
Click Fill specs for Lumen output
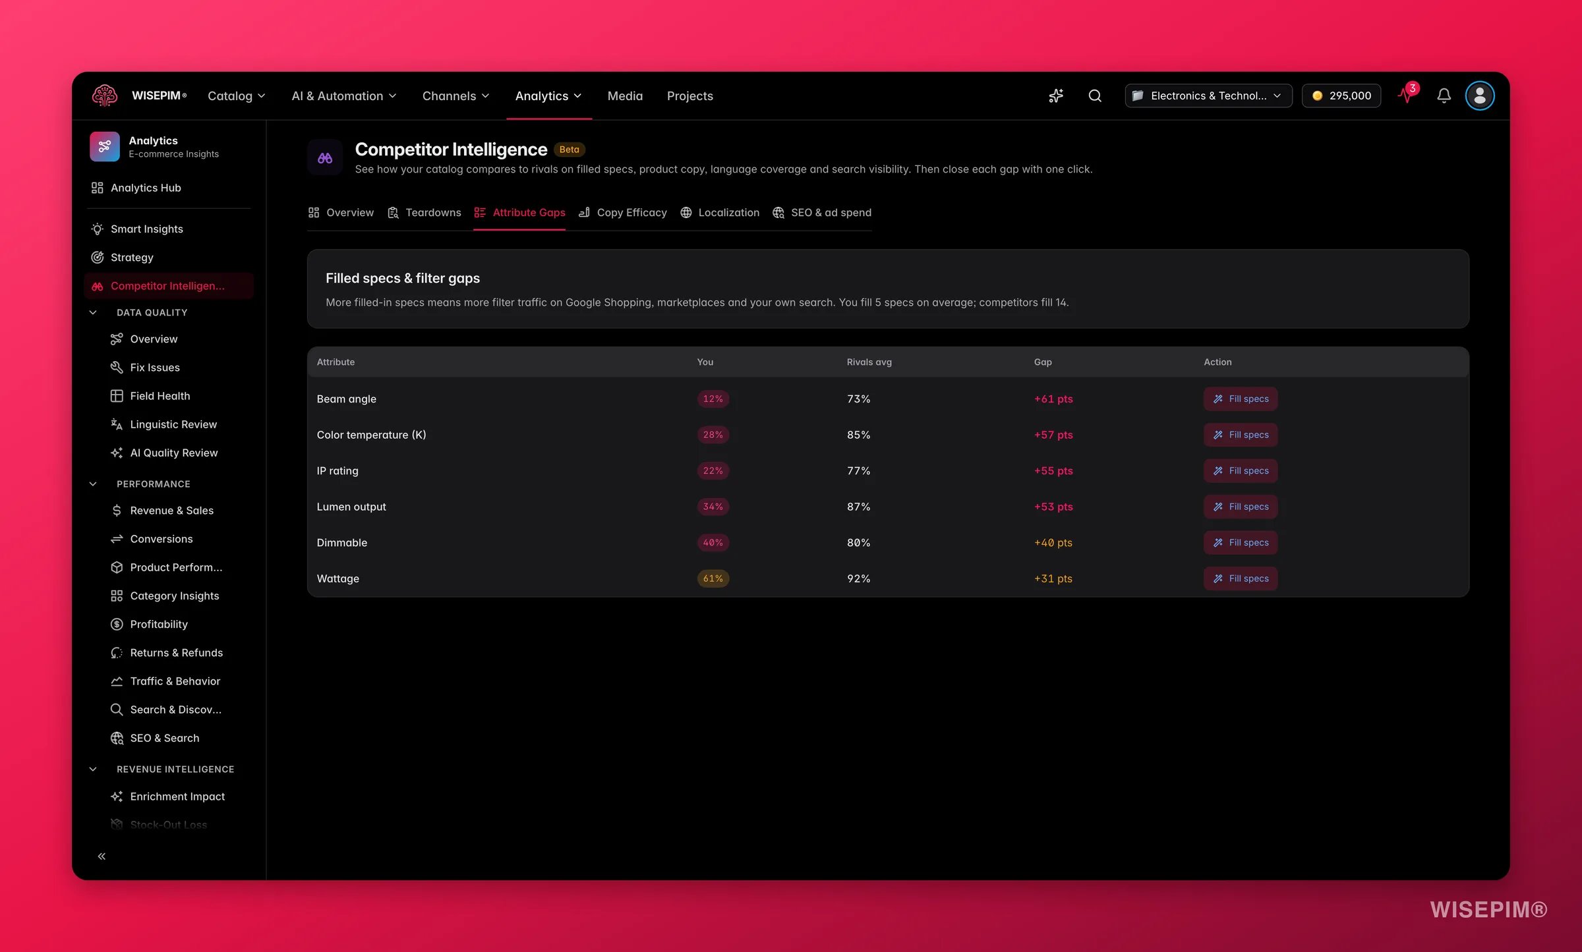(x=1241, y=507)
